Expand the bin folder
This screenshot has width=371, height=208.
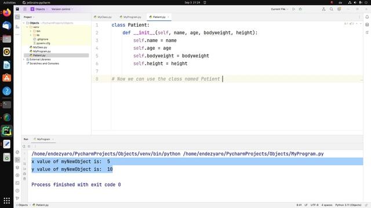tap(31, 31)
